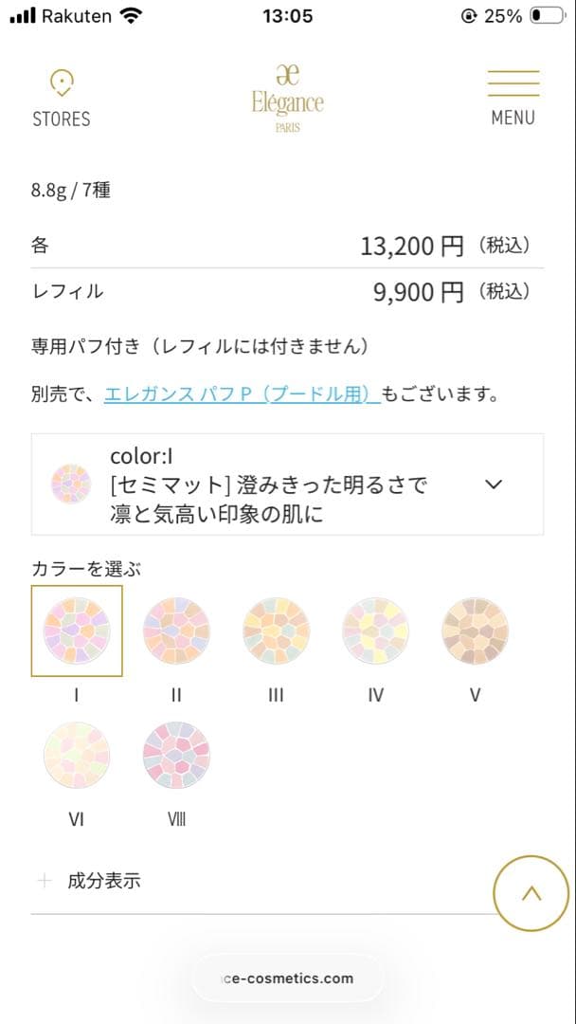Tap the レフィル 9,900円 price row
The height and width of the screenshot is (1024, 576).
[x=288, y=292]
